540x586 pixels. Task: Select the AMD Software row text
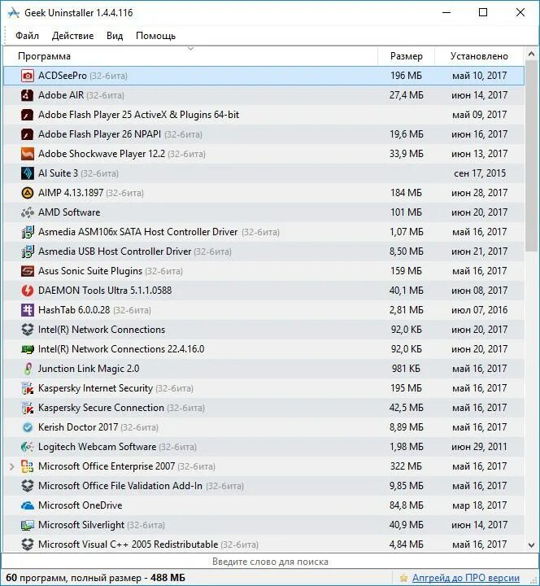[69, 212]
